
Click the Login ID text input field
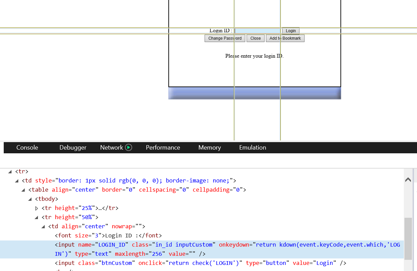pos(257,31)
